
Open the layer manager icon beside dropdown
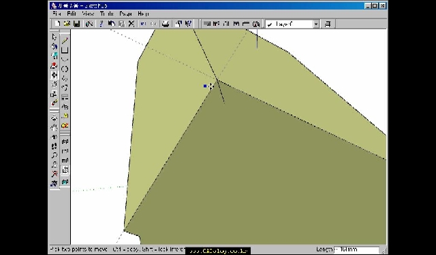[328, 24]
